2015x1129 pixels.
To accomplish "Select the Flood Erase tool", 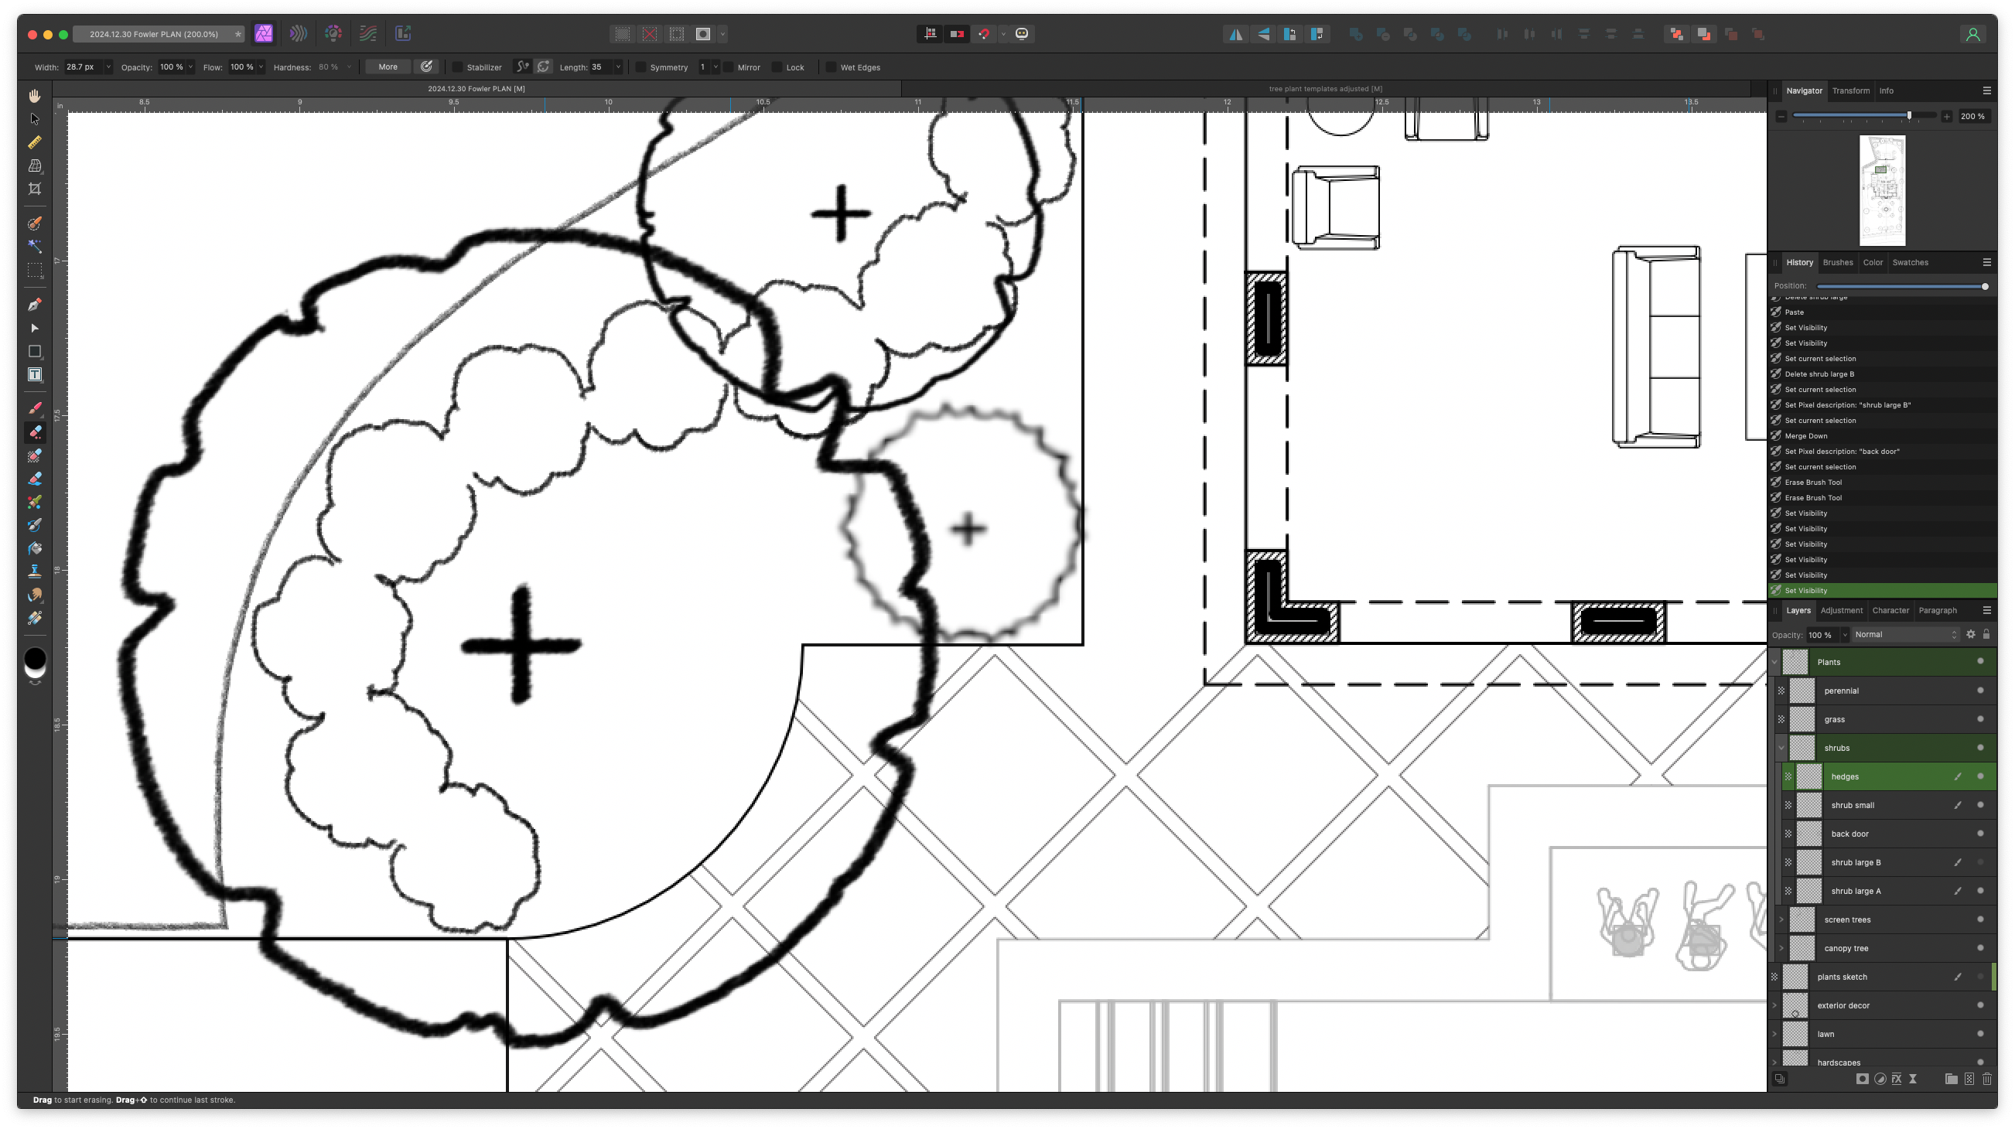I will pyautogui.click(x=34, y=479).
